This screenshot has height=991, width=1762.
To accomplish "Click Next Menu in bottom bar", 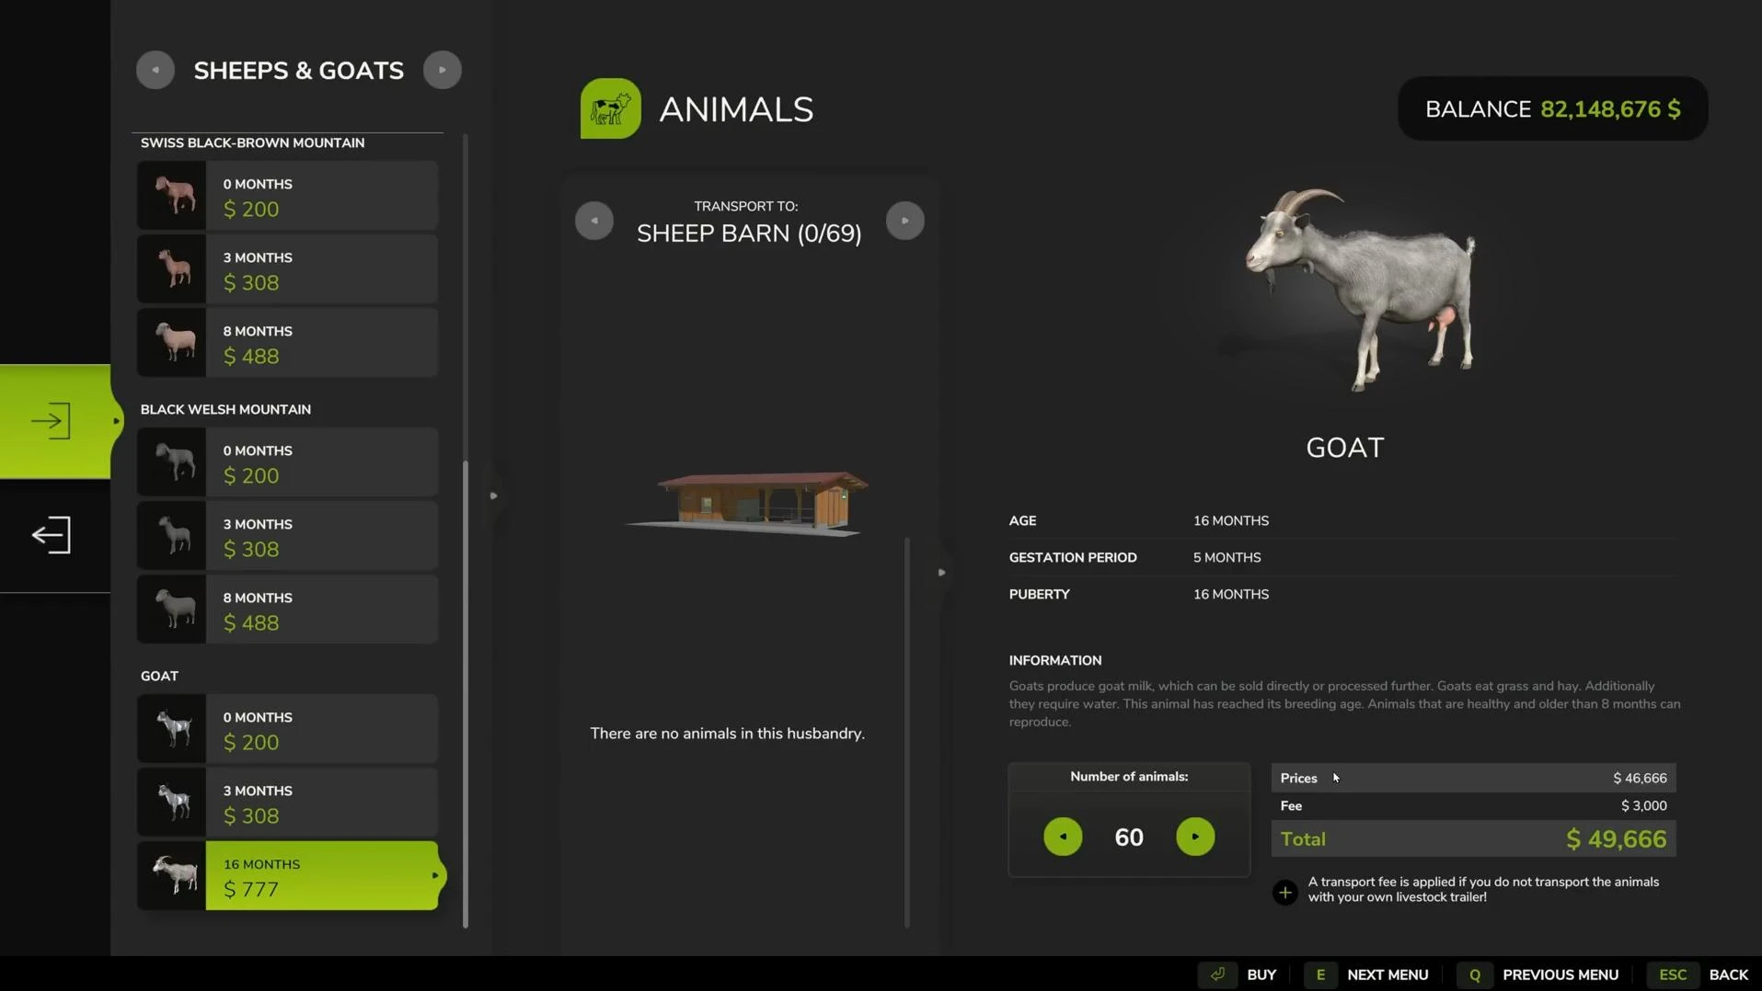I will click(1388, 974).
